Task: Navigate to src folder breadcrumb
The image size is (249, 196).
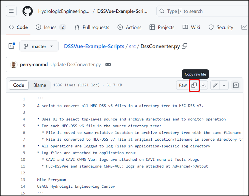Action: 132,46
